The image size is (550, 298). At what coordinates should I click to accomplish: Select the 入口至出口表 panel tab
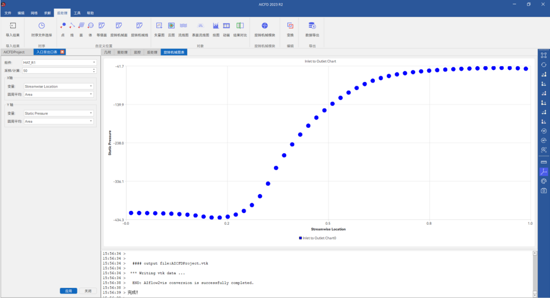pyautogui.click(x=47, y=52)
